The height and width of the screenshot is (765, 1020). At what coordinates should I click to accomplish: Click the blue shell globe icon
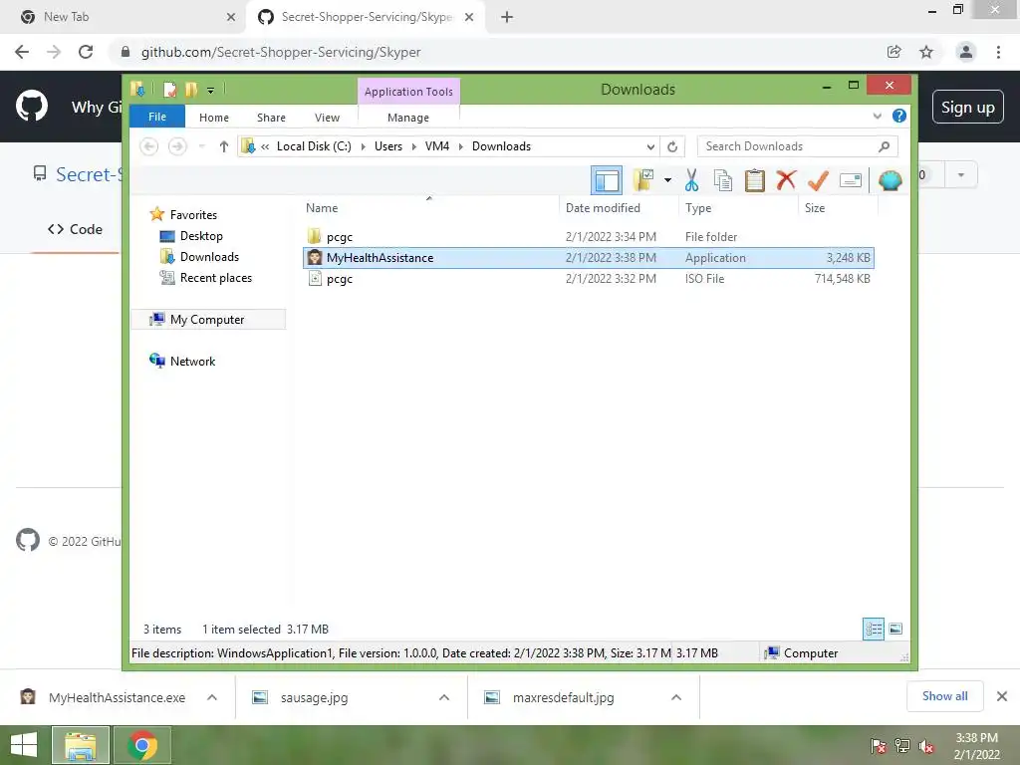coord(890,180)
